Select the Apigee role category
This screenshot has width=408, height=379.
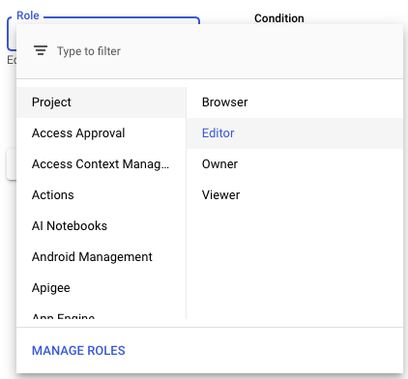102,288
